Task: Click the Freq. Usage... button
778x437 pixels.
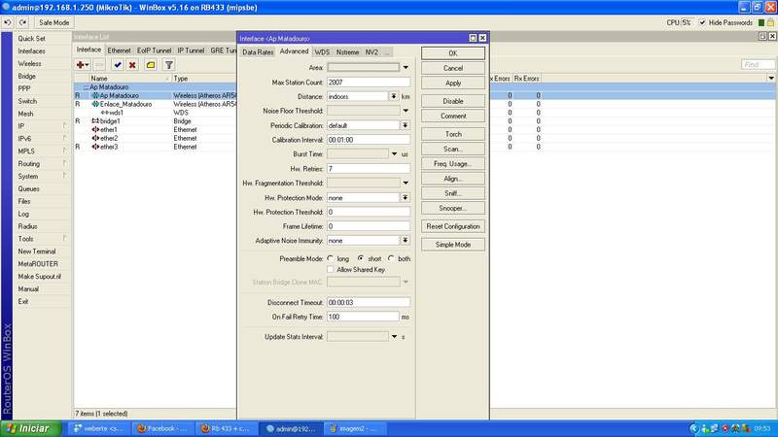Action: (453, 163)
